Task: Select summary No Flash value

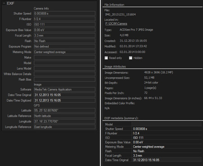Action: pos(138,151)
